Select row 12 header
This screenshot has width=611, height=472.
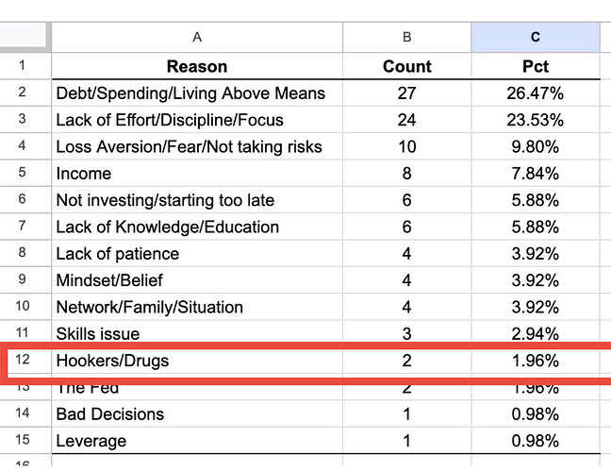point(24,360)
